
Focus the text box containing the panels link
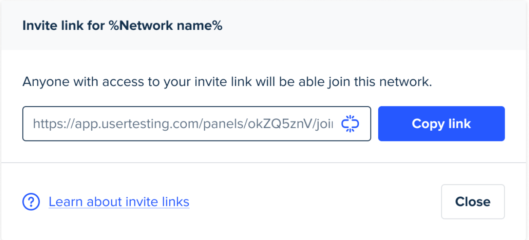(x=197, y=124)
